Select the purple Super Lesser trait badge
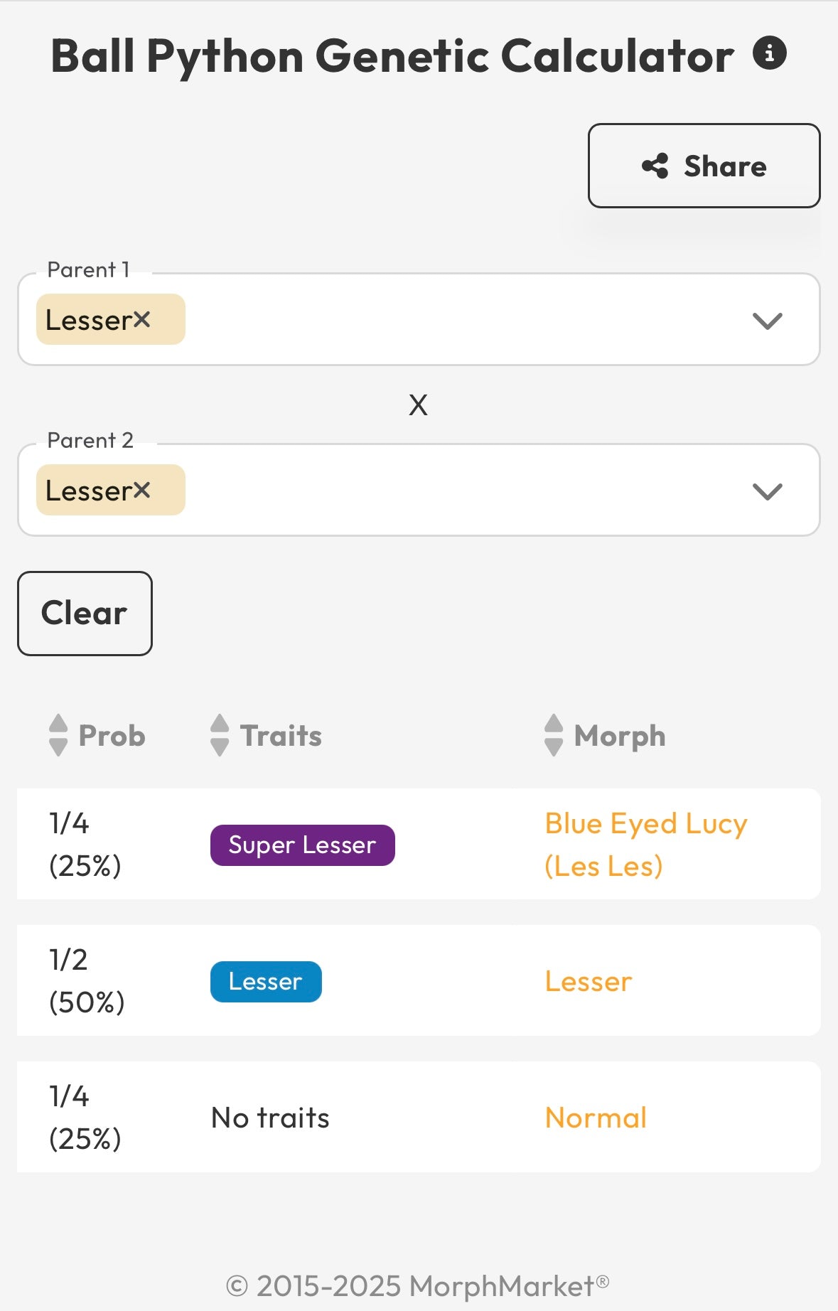The width and height of the screenshot is (838, 1311). pos(303,845)
